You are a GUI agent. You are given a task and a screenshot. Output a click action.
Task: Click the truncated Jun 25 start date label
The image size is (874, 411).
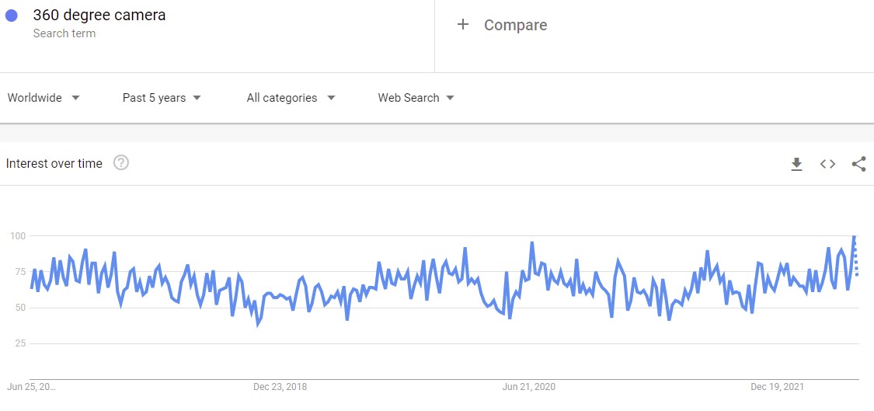pyautogui.click(x=31, y=386)
